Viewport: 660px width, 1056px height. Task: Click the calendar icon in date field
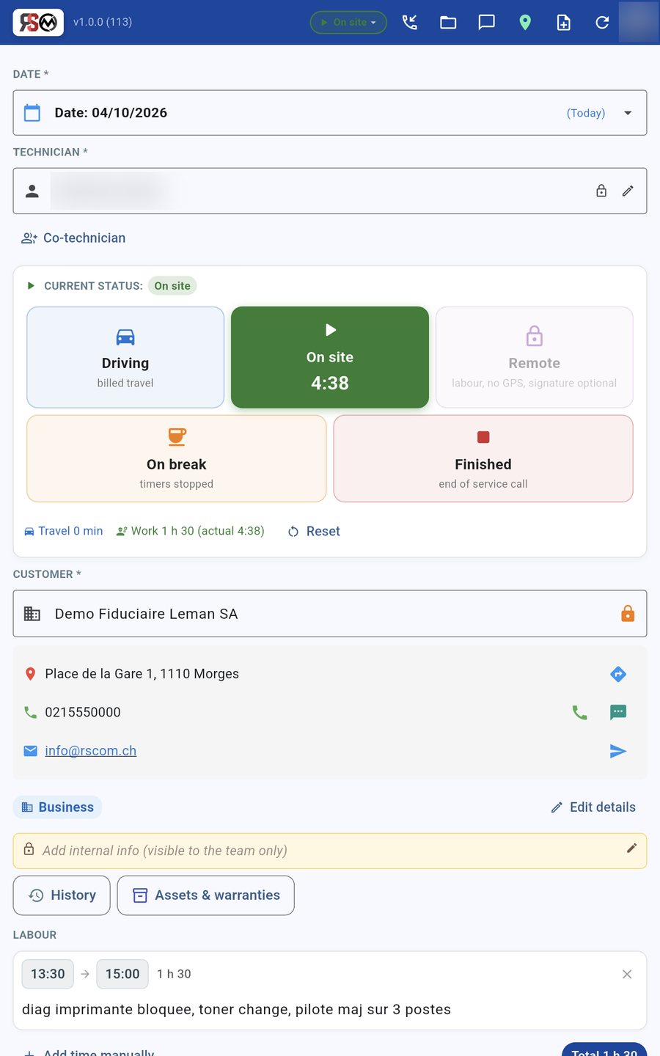[x=32, y=113]
